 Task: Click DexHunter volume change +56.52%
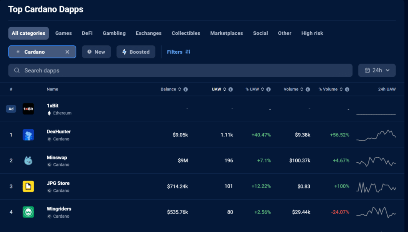click(340, 135)
